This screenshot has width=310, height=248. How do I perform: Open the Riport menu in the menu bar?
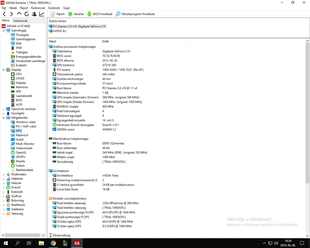(x=24, y=8)
